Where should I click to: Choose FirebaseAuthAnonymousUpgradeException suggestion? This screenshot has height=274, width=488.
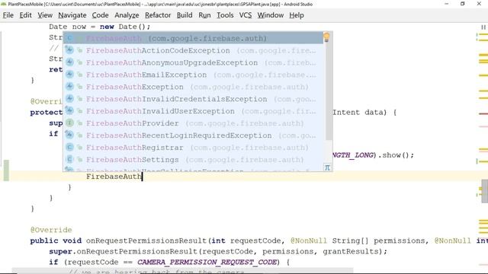pyautogui.click(x=193, y=62)
